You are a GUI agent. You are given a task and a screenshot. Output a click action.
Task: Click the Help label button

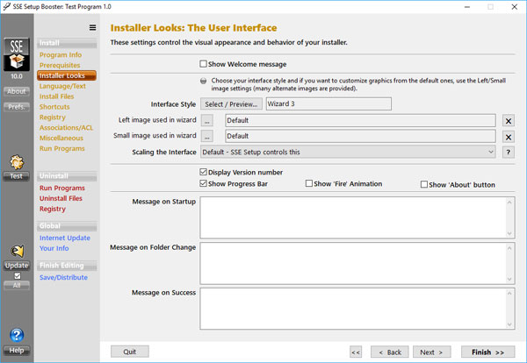pyautogui.click(x=17, y=351)
